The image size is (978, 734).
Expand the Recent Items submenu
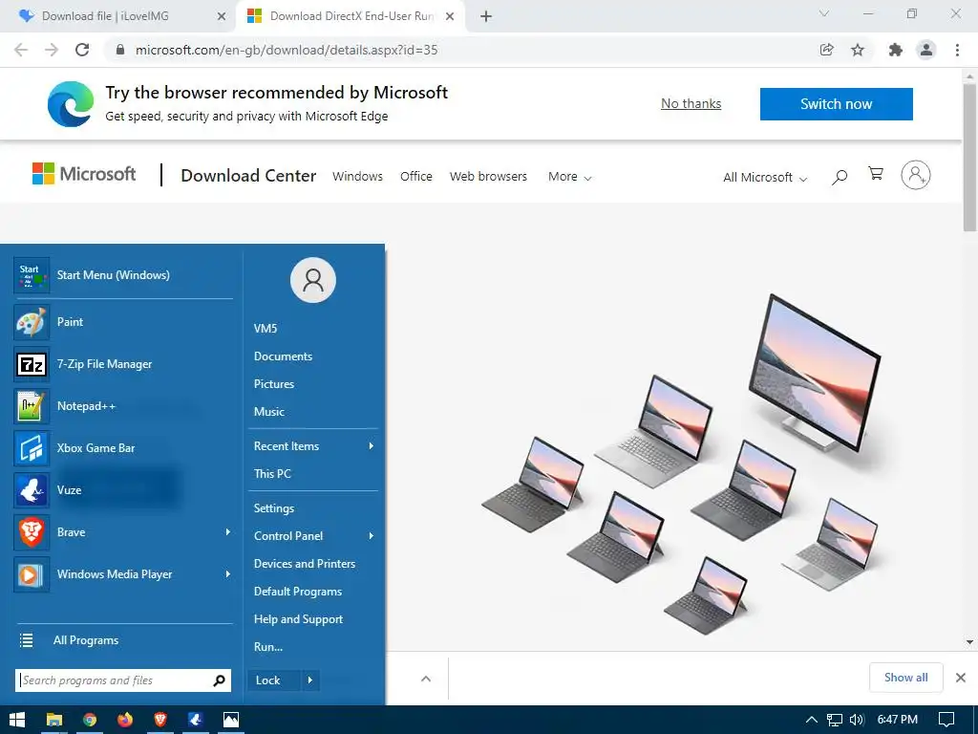372,445
